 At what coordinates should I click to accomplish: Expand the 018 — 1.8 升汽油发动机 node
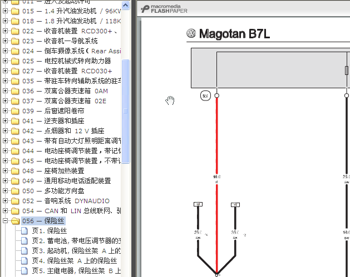tap(5, 21)
